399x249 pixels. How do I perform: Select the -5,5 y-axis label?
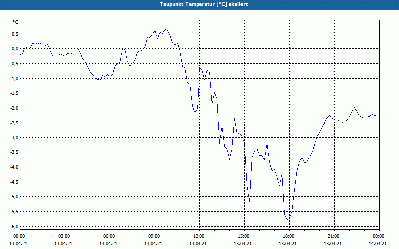pos(14,212)
